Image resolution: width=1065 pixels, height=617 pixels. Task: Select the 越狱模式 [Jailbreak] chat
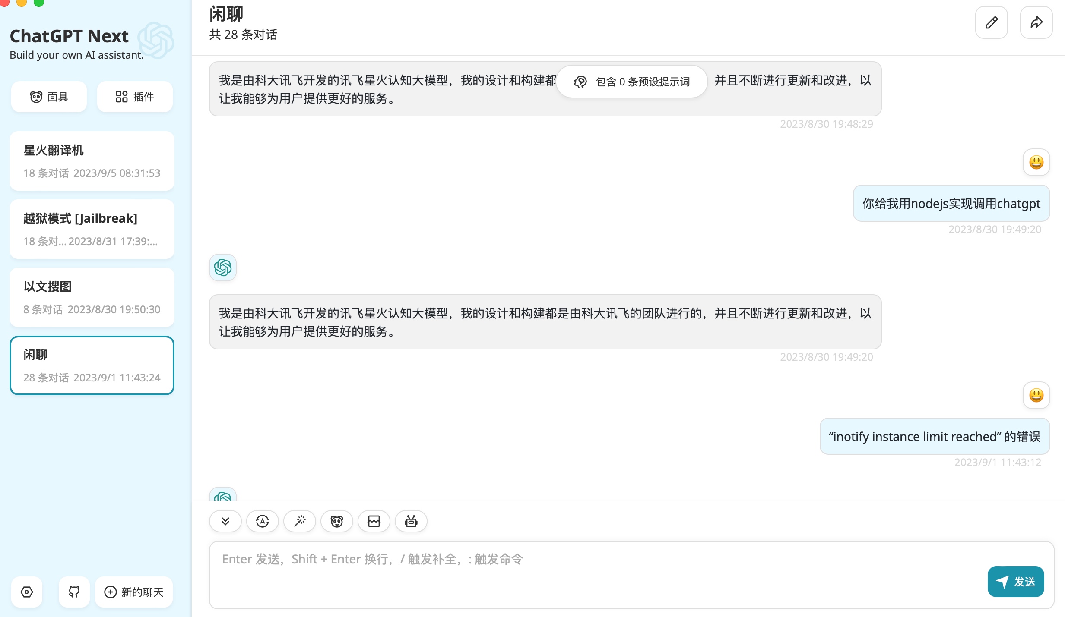coord(92,229)
